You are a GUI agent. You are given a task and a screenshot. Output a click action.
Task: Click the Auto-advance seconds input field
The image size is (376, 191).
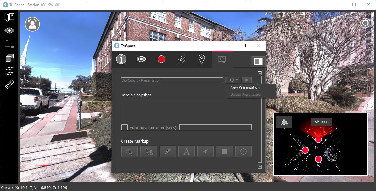pyautogui.click(x=215, y=127)
